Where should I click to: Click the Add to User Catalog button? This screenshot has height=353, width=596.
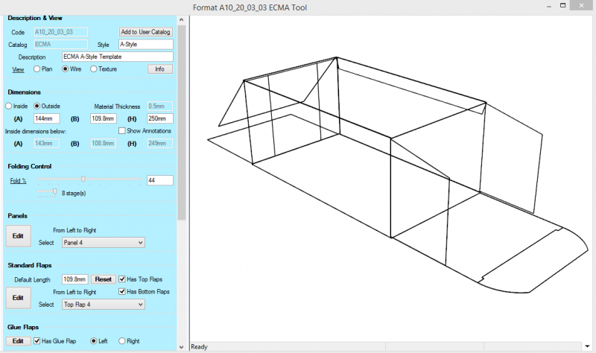[145, 32]
